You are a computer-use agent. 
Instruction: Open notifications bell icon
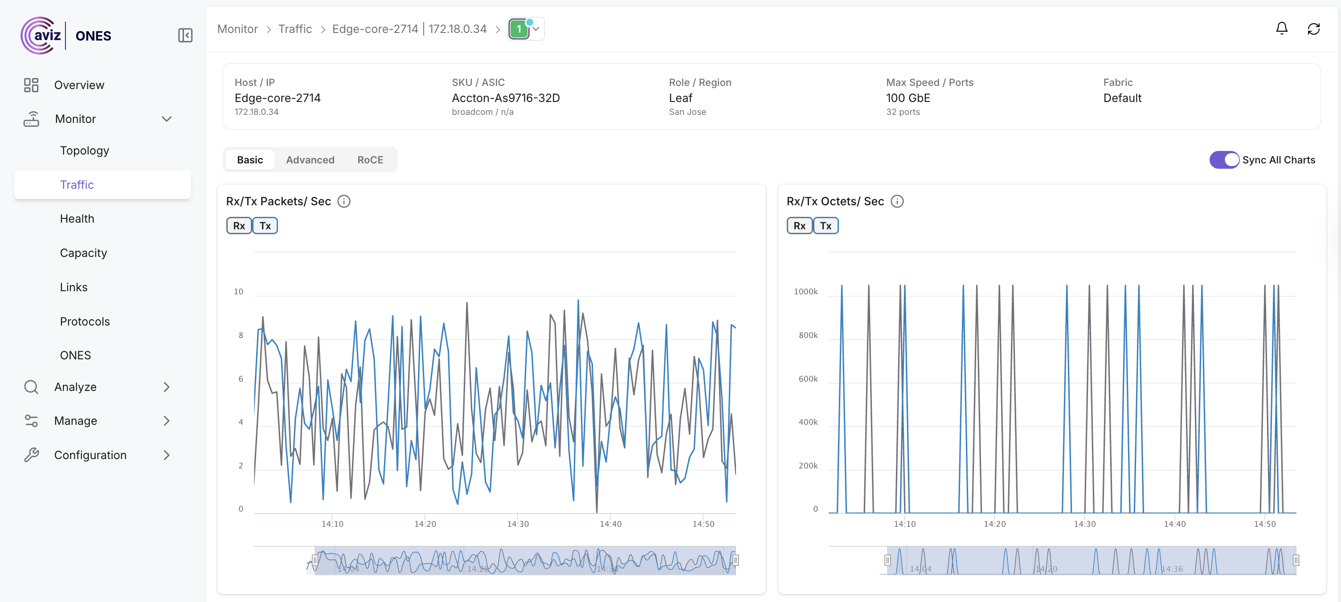[x=1281, y=28]
